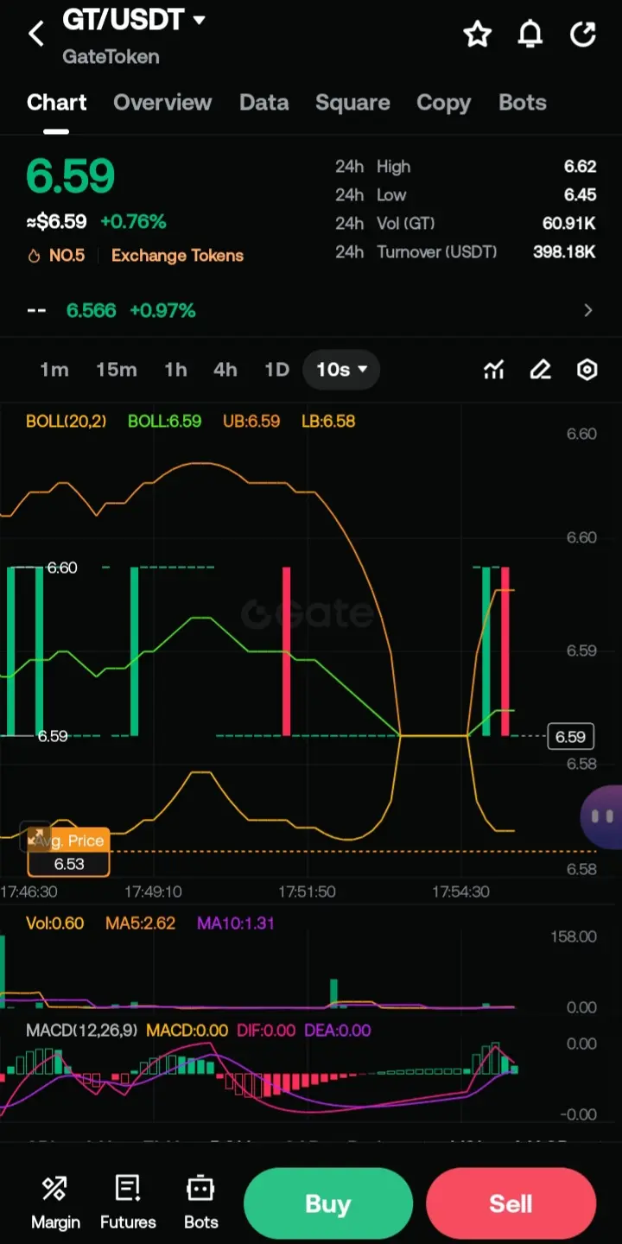Tap the NO.5 ranking flame label
622x1244 pixels.
pyautogui.click(x=56, y=256)
